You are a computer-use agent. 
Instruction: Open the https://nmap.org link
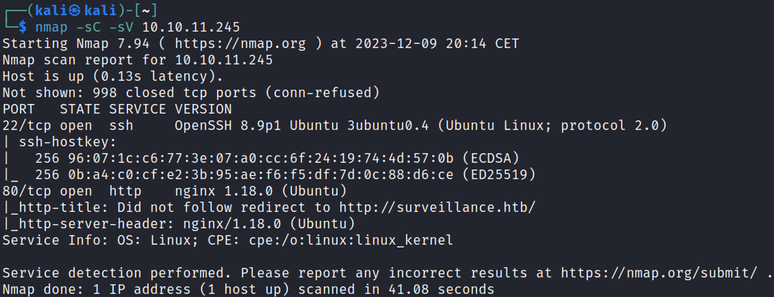tap(240, 44)
